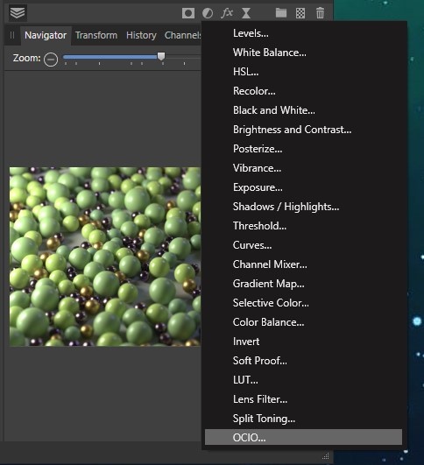Switch to the Channels tab
Viewport: 424px width, 465px height.
click(183, 35)
